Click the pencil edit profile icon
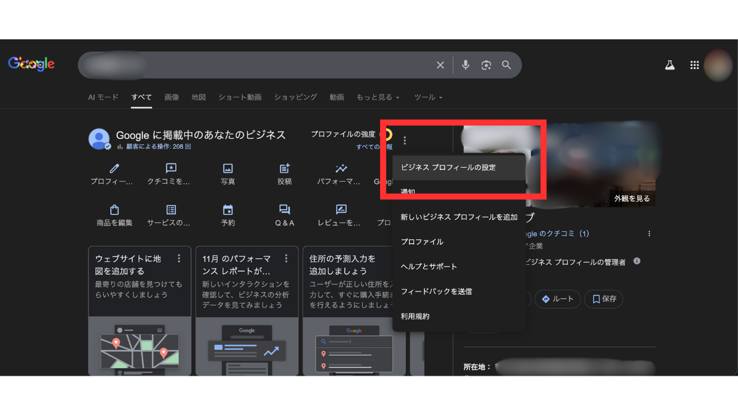The image size is (738, 415). coord(114,168)
